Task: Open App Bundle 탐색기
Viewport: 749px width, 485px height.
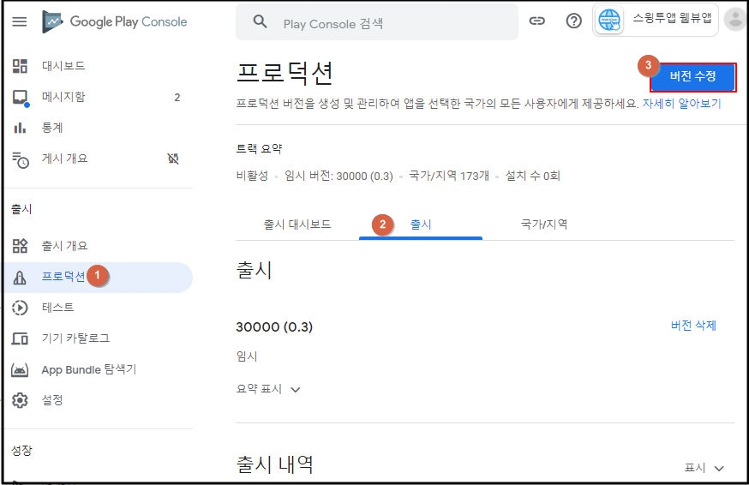Action: (x=88, y=369)
